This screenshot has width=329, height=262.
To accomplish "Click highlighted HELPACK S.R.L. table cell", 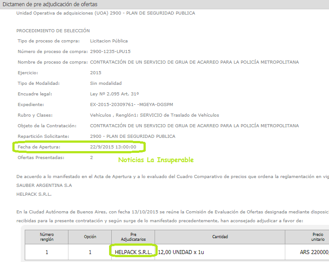I will pyautogui.click(x=133, y=252).
